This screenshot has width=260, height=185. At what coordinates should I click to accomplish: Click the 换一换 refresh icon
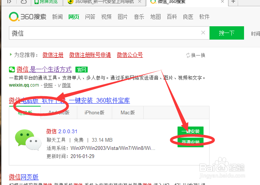tap(188, 55)
